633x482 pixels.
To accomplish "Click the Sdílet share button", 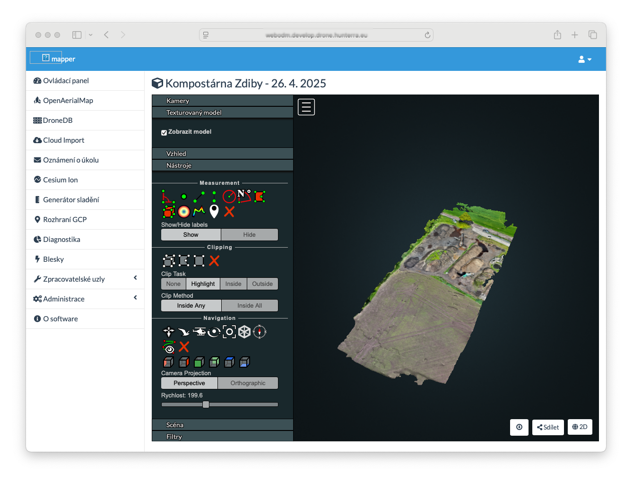I will tap(548, 427).
